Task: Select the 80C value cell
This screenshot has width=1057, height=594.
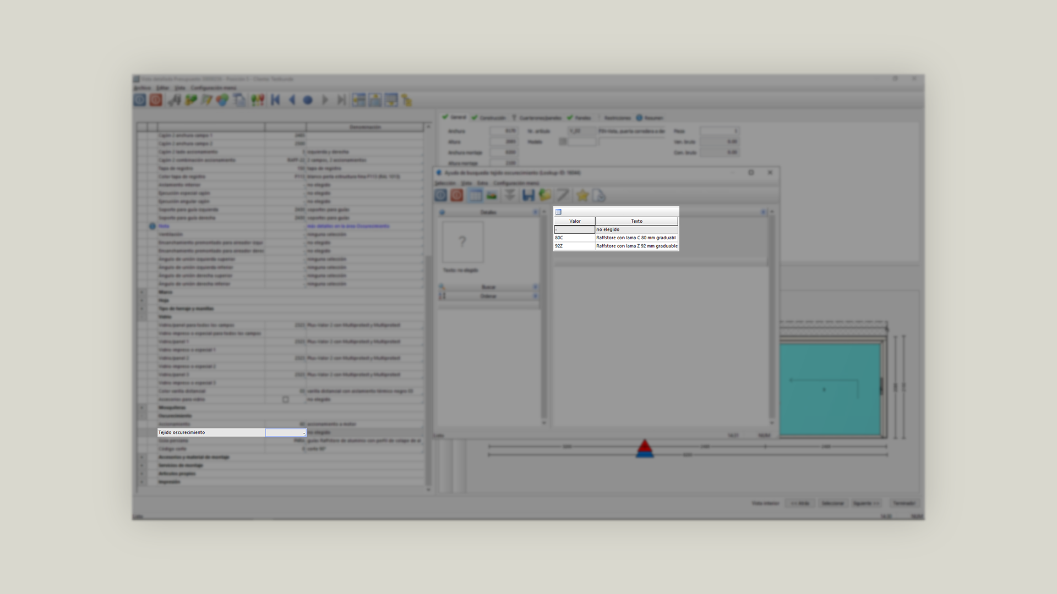Action: point(575,238)
